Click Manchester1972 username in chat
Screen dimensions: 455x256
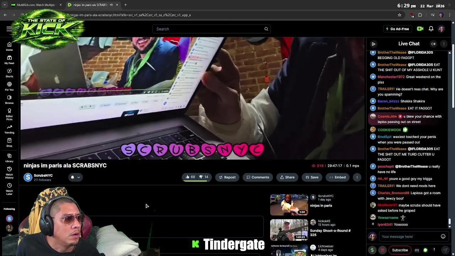pyautogui.click(x=391, y=77)
